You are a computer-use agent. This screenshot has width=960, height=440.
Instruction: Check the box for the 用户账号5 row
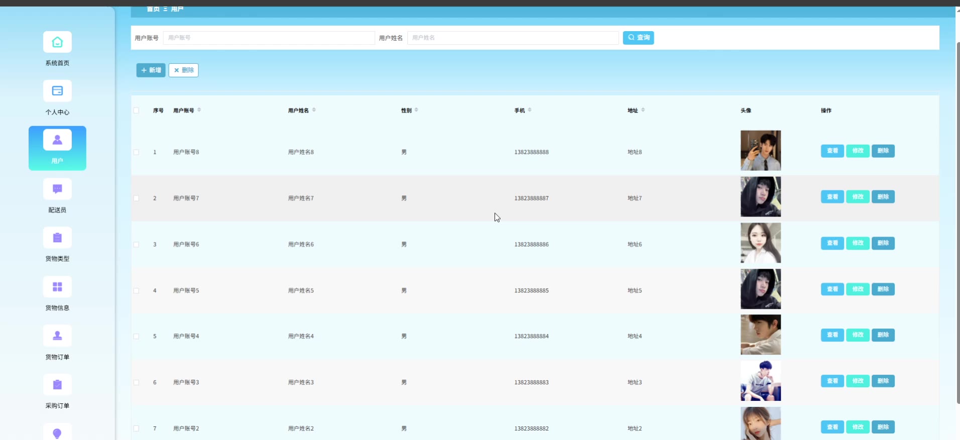pyautogui.click(x=136, y=291)
